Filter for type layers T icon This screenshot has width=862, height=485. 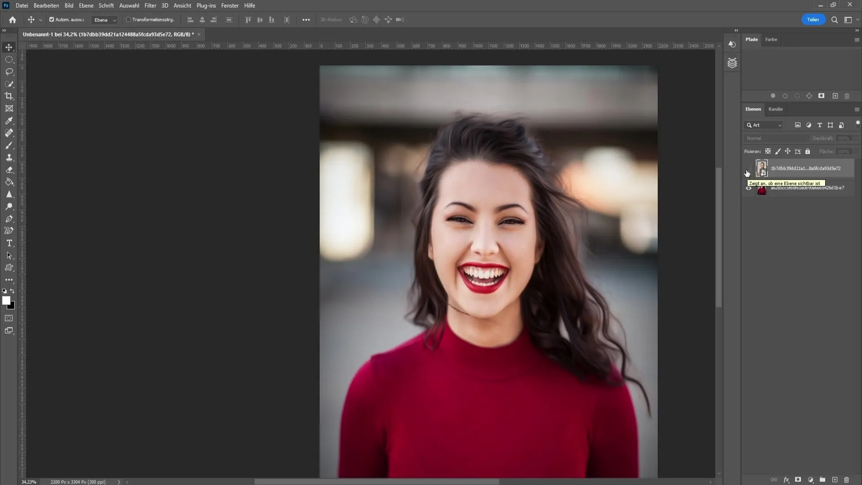(819, 125)
